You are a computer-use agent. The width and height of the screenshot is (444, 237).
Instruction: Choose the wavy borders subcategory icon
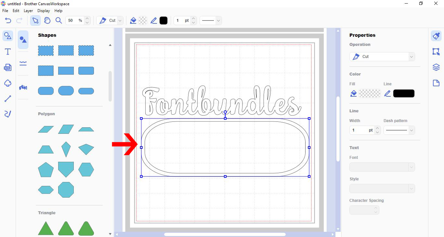23,63
